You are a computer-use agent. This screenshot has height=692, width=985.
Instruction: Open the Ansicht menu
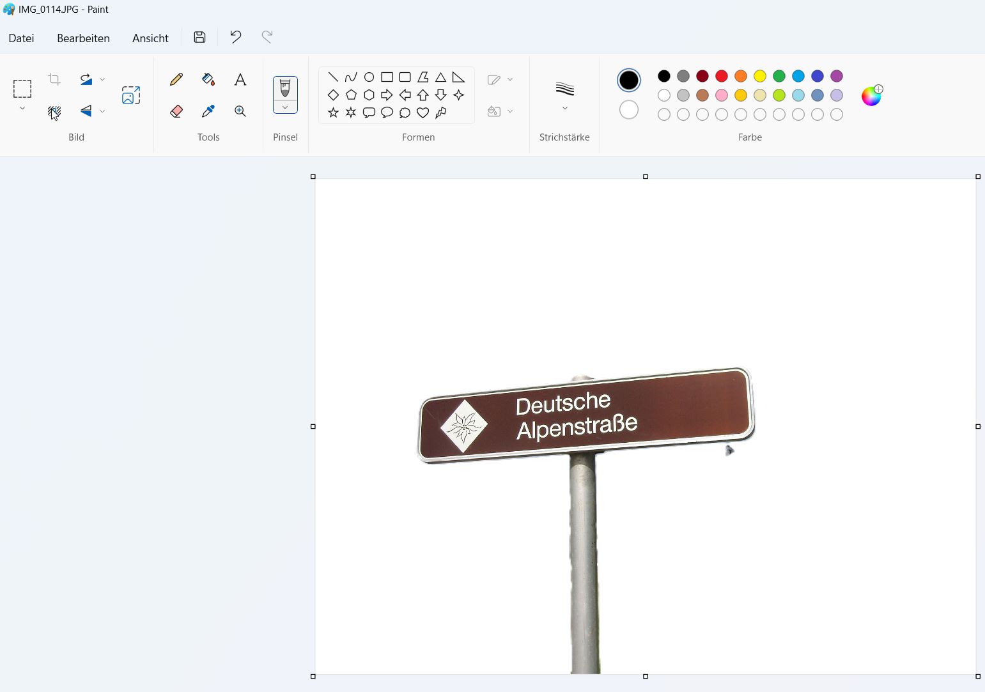pyautogui.click(x=150, y=38)
